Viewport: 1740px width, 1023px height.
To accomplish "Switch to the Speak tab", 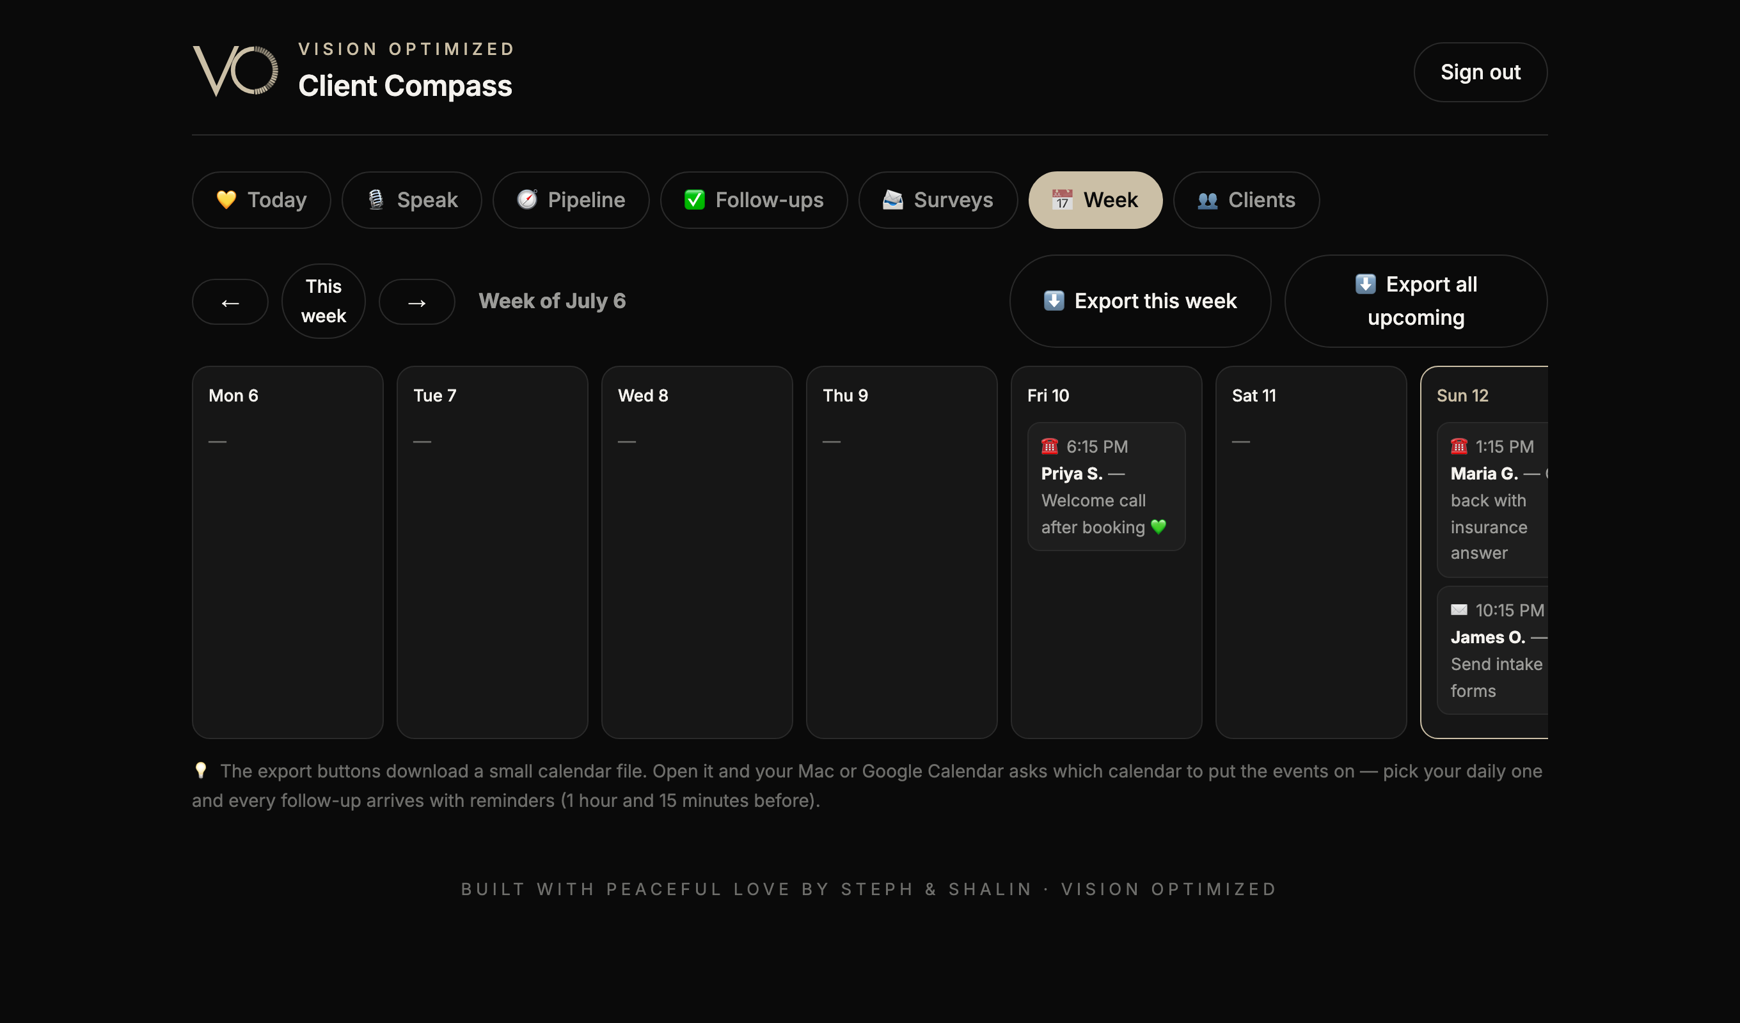I will click(x=411, y=200).
